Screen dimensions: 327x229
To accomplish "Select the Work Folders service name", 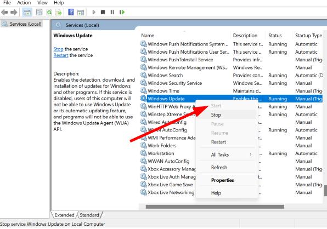I will coord(162,146).
